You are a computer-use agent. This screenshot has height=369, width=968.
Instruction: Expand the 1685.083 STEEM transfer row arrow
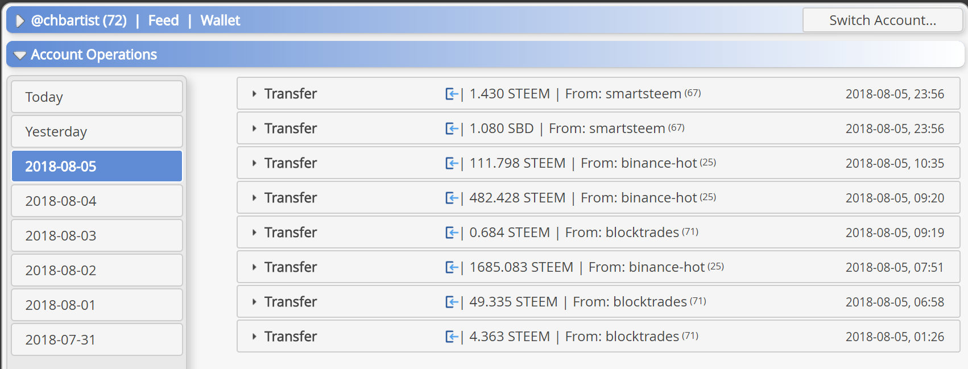coord(254,267)
